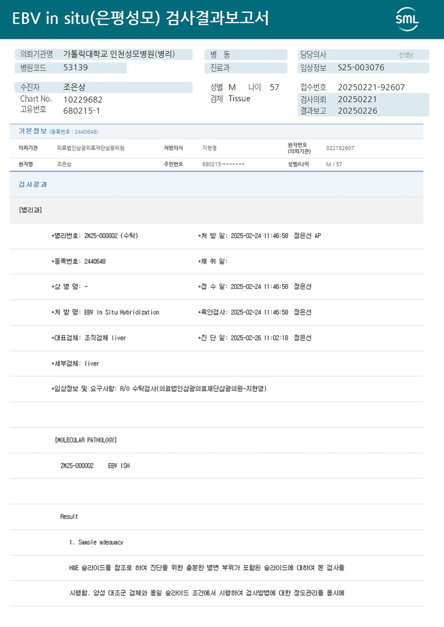The width and height of the screenshot is (444, 627).
Task: Click the 검체 value 'Tissue'
Action: point(239,99)
